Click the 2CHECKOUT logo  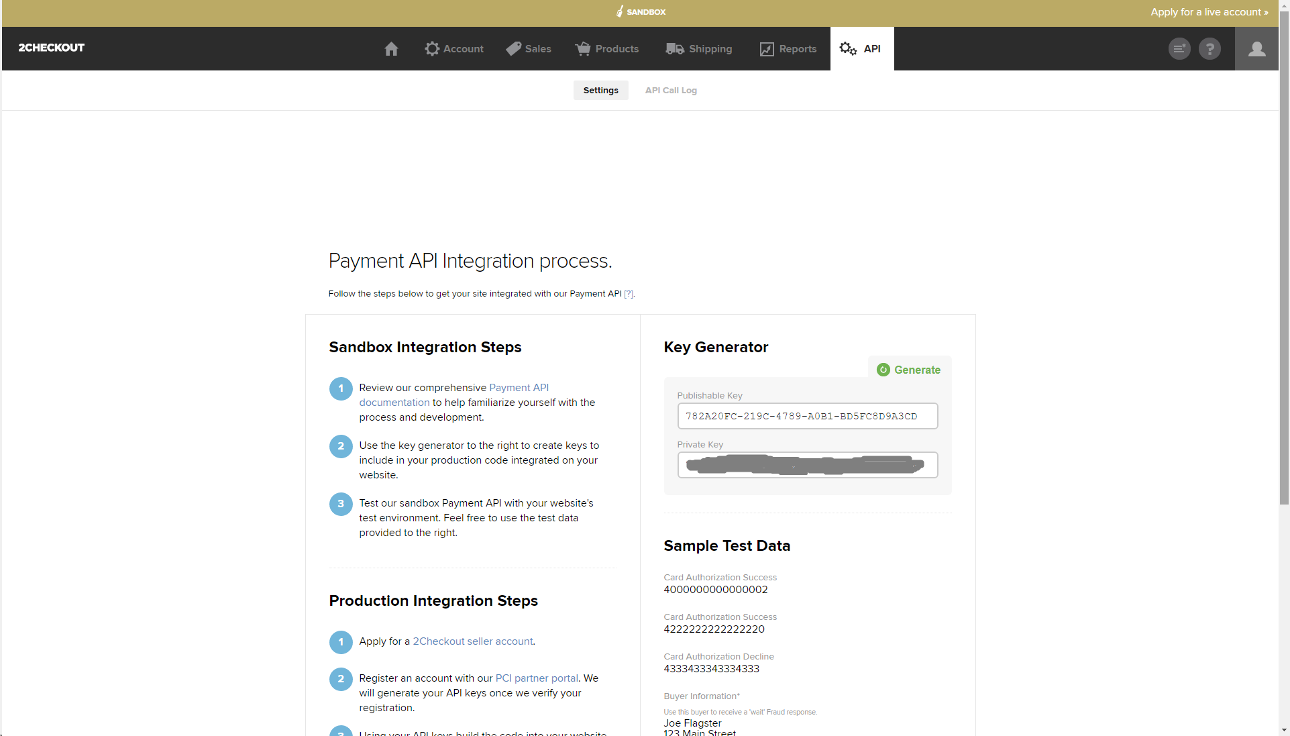coord(52,48)
